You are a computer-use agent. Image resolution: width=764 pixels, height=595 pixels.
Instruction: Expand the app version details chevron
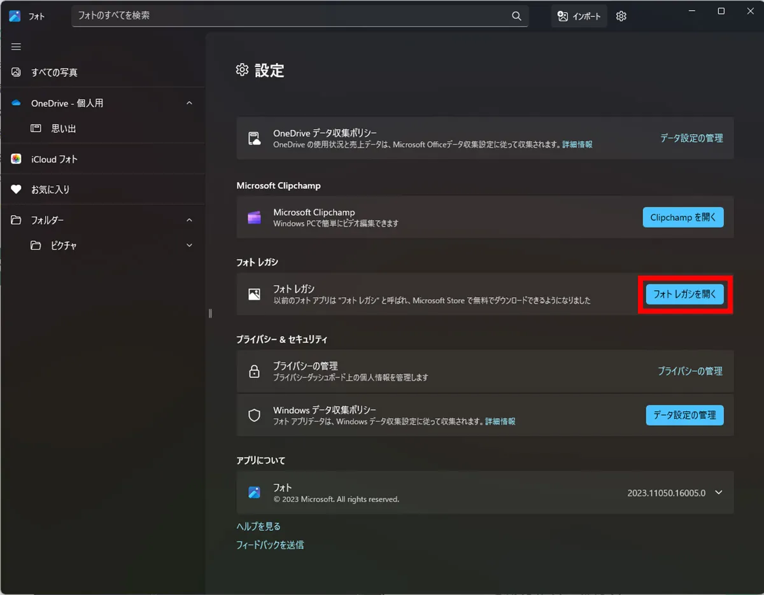coord(718,492)
